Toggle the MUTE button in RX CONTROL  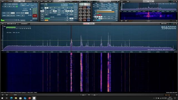tap(42, 17)
